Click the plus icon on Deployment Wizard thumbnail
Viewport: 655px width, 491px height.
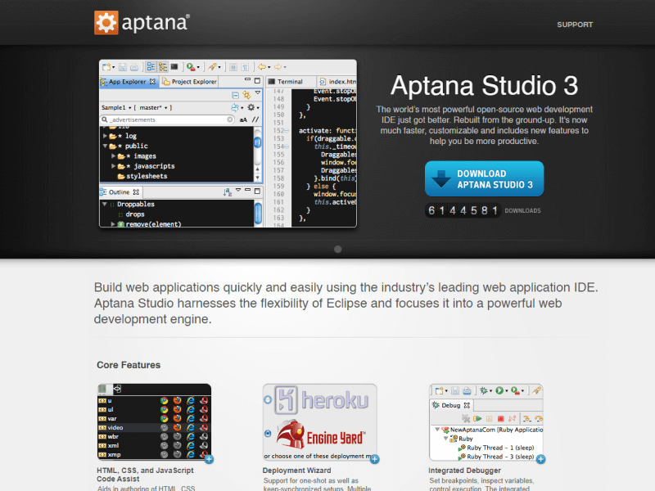[375, 459]
